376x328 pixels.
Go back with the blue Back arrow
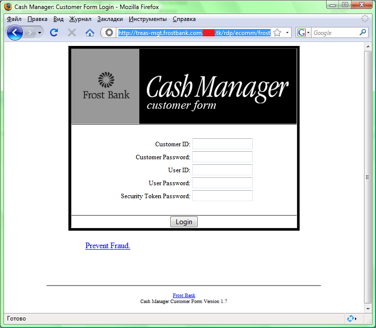pos(15,32)
